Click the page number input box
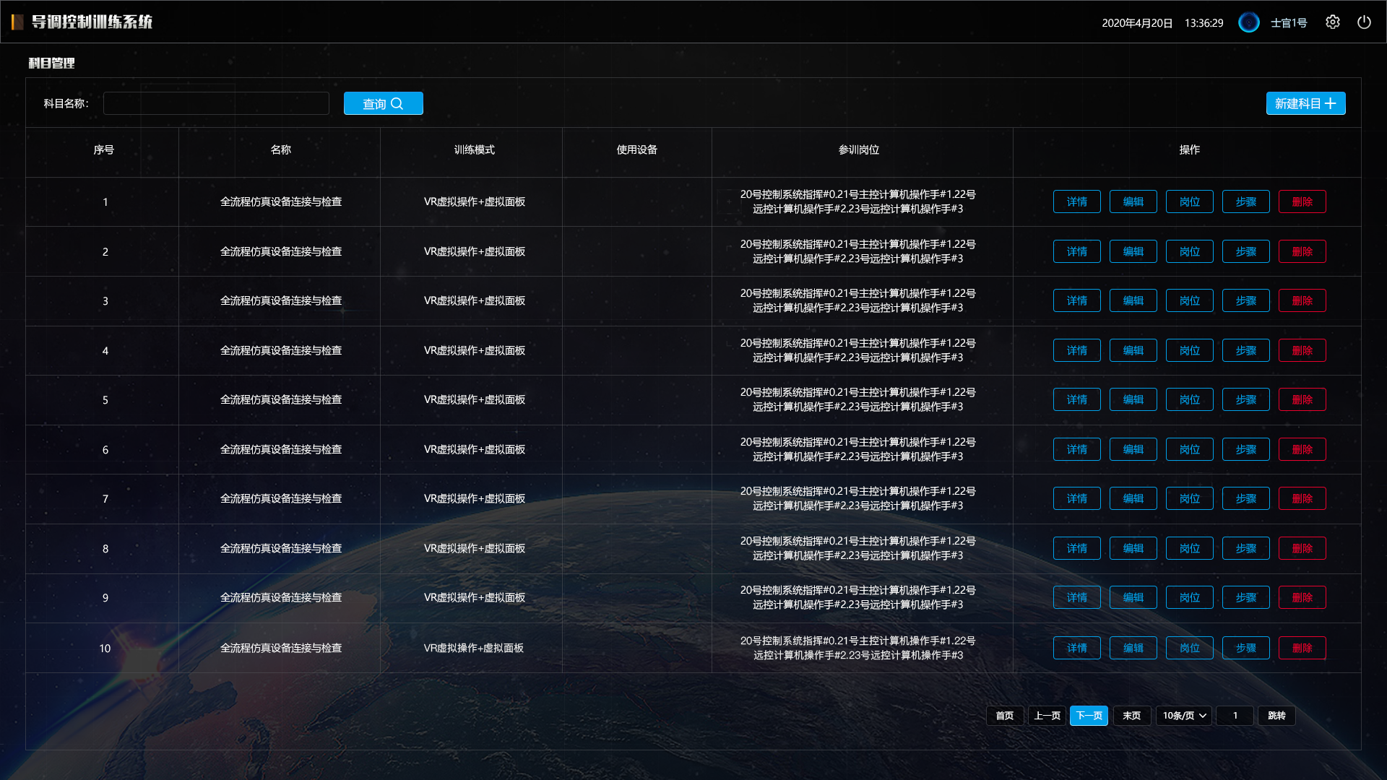The image size is (1387, 780). 1235,716
